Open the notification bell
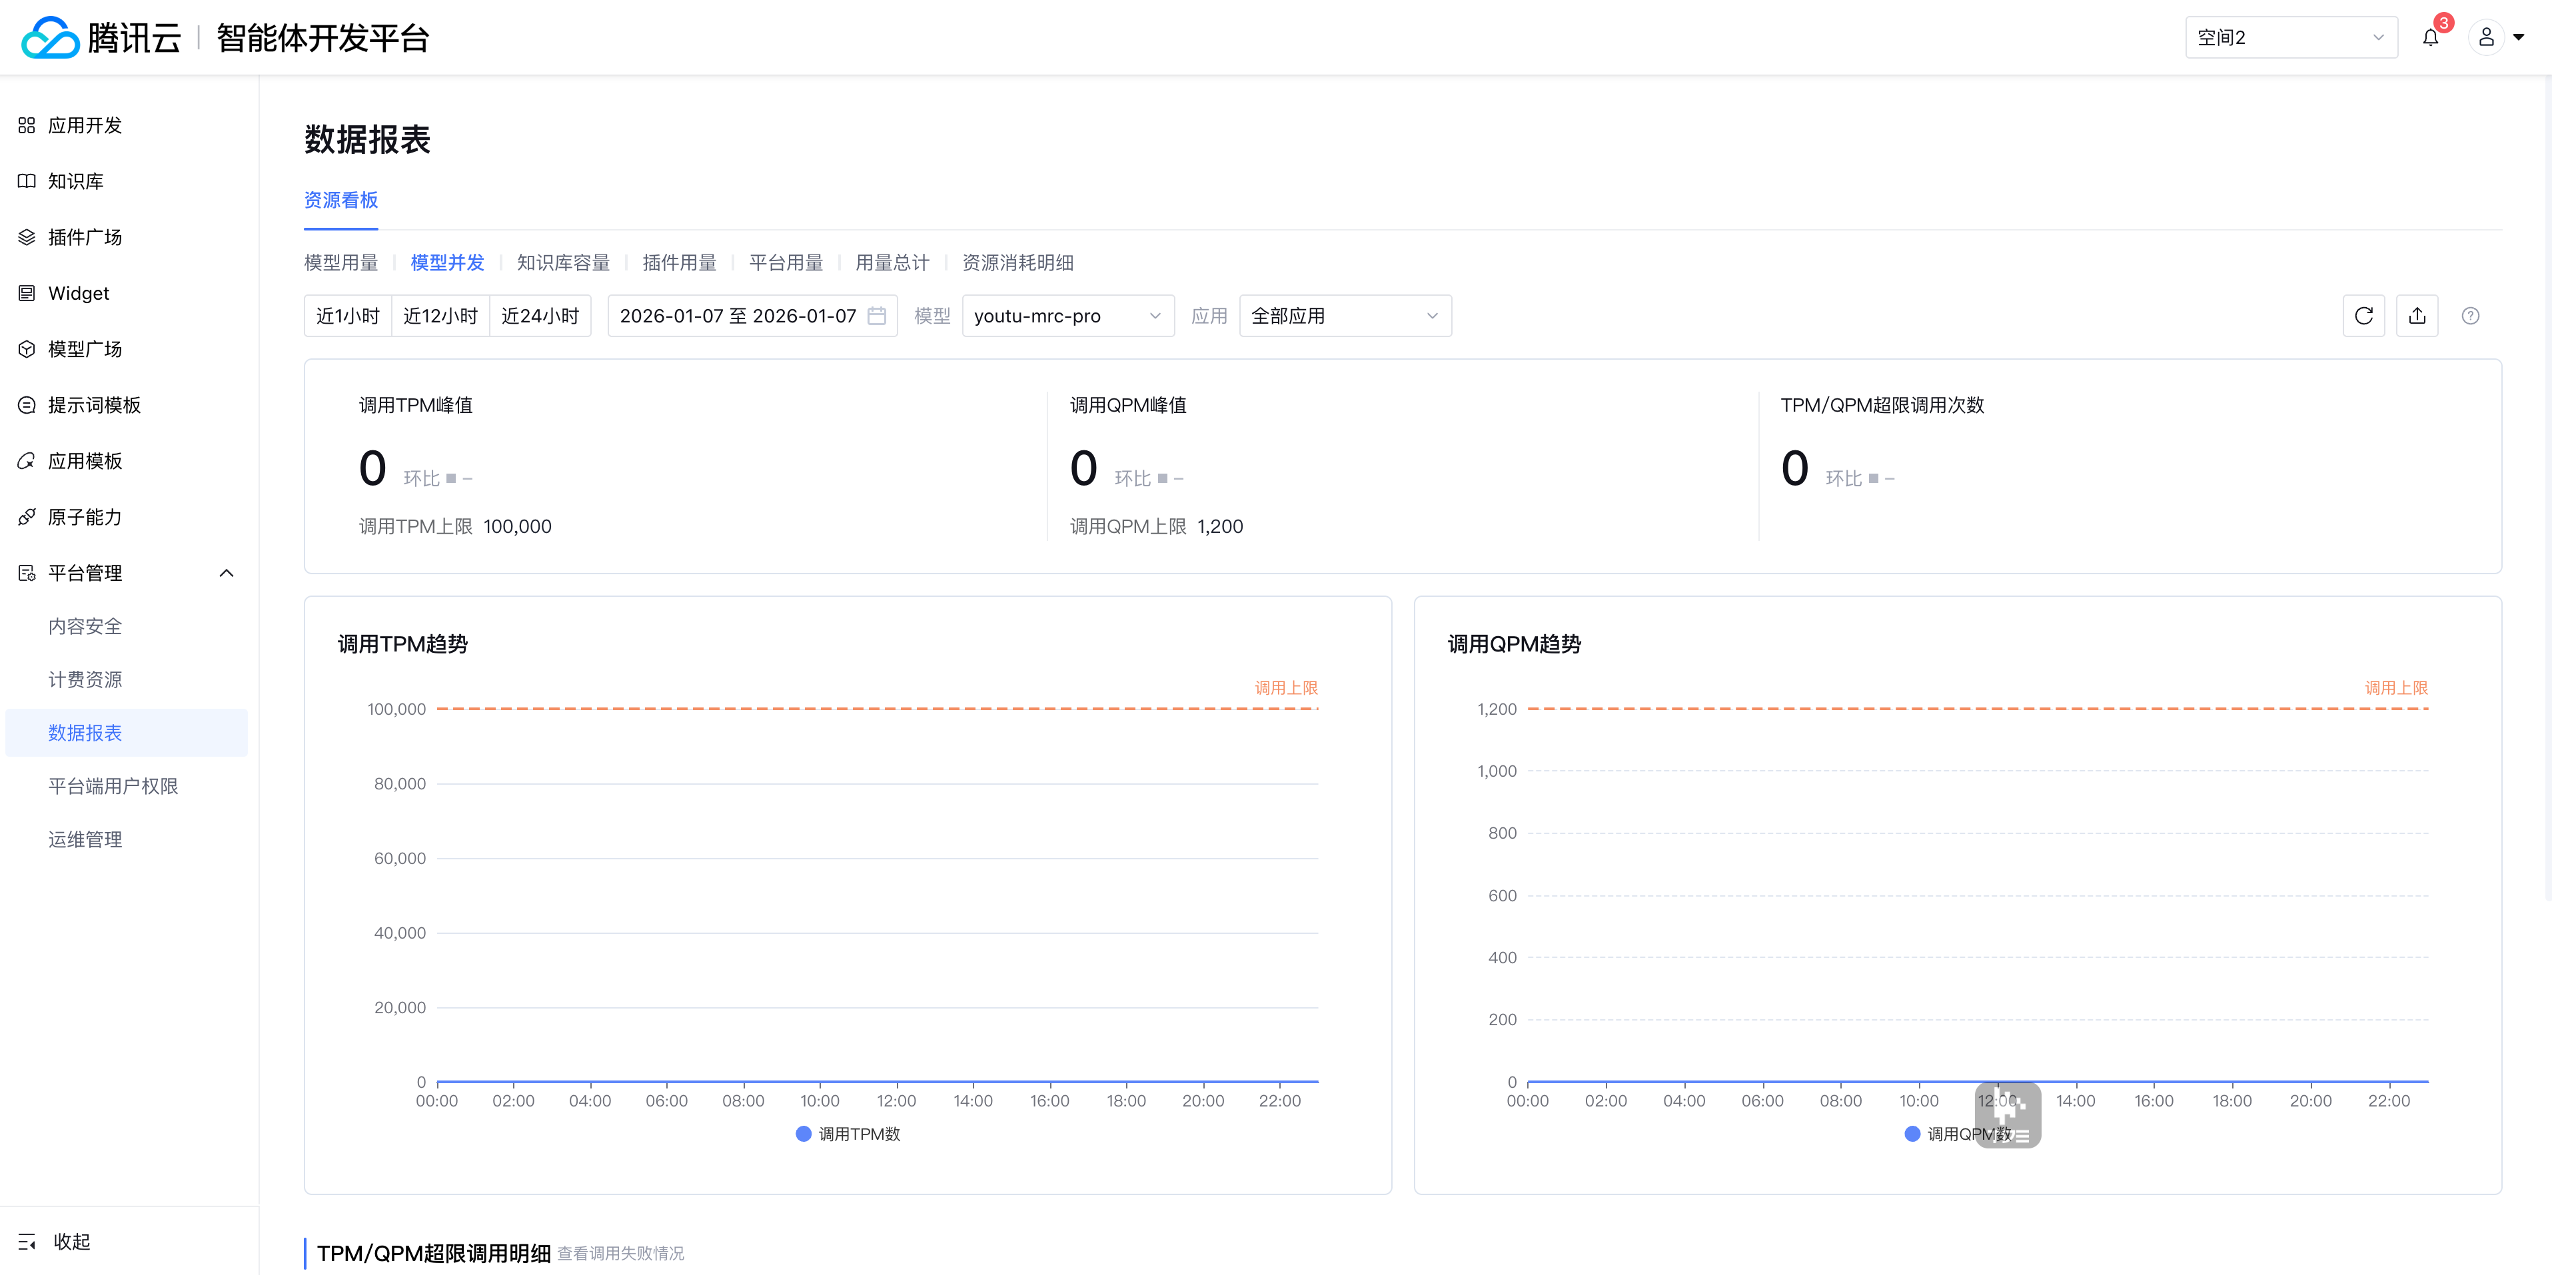The image size is (2552, 1275). 2430,38
